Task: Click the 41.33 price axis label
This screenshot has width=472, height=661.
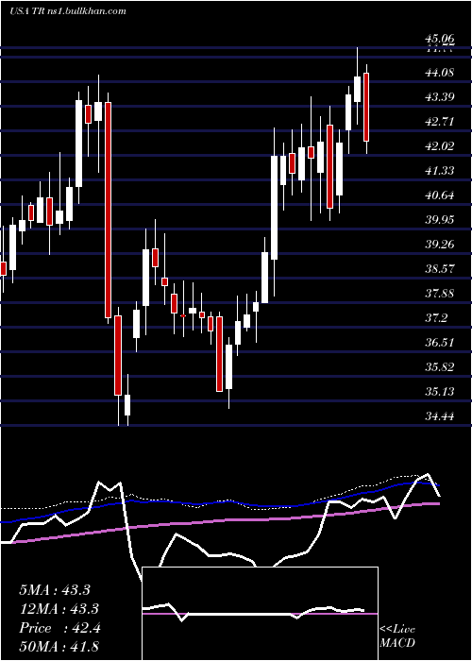Action: [439, 170]
